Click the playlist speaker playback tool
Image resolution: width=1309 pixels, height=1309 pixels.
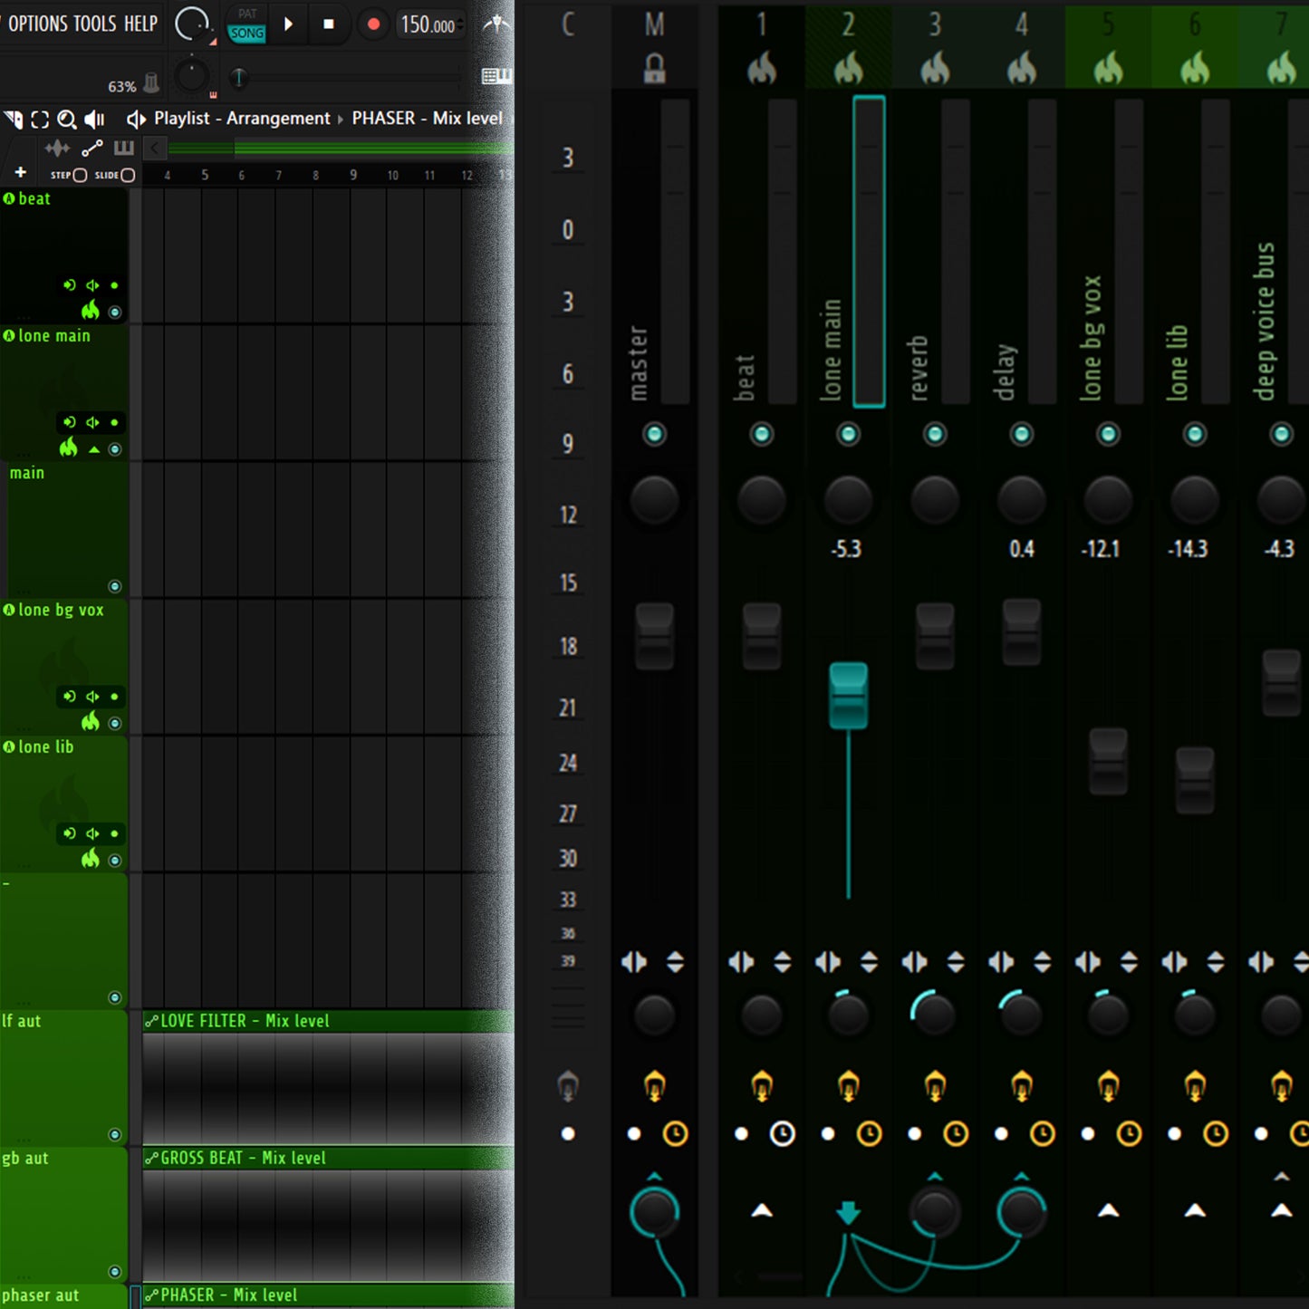95,120
